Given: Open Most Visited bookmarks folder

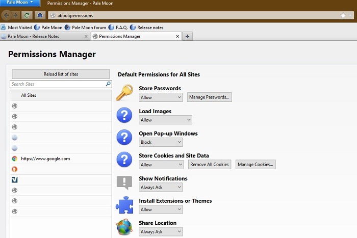Looking at the screenshot, I should [16, 28].
